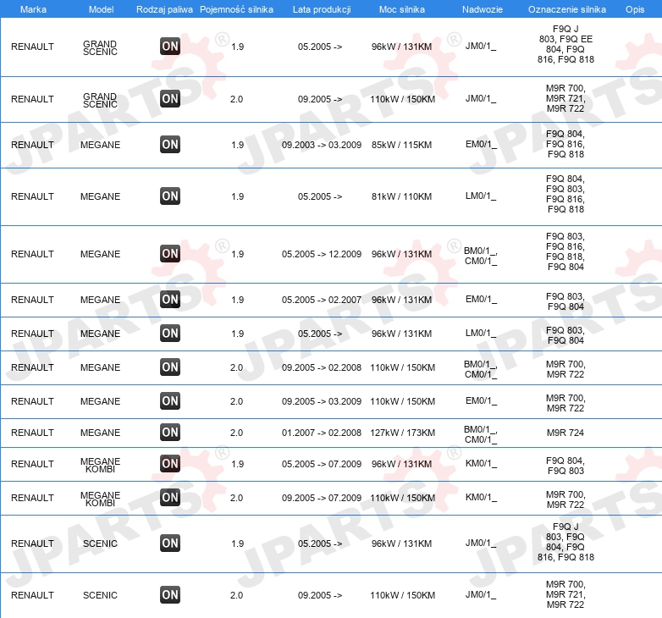Click 'MEGANE KOMBI' model in the 1.9 row
Viewport: 662px width, 618px height.
point(100,465)
